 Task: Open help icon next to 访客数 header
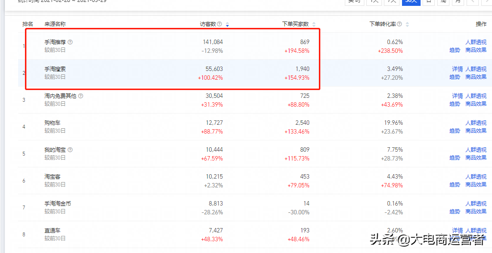(219, 24)
